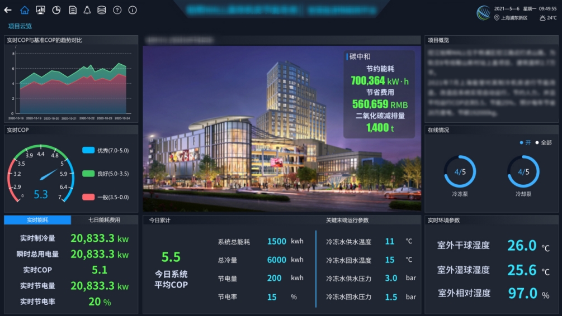Click the cloudy weather icon
The image size is (562, 316).
[x=542, y=18]
